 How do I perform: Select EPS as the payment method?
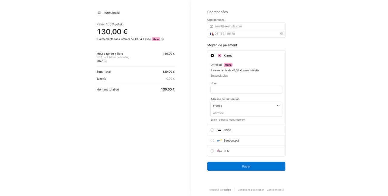212,151
